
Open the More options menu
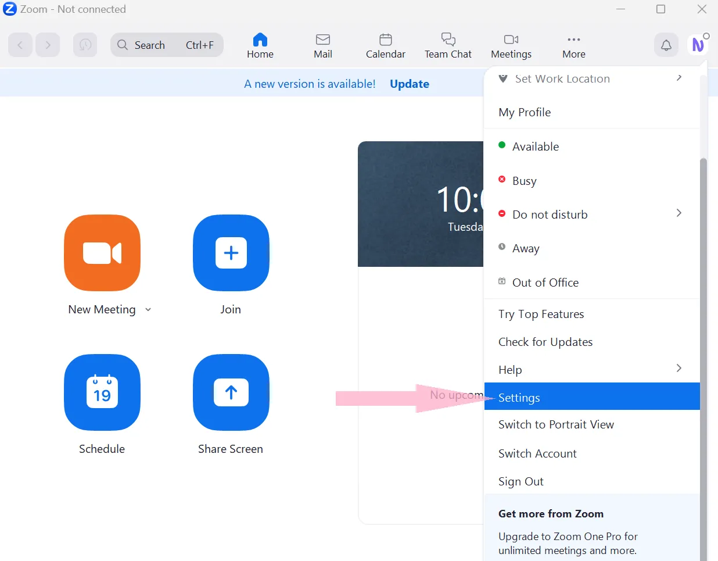(x=574, y=45)
